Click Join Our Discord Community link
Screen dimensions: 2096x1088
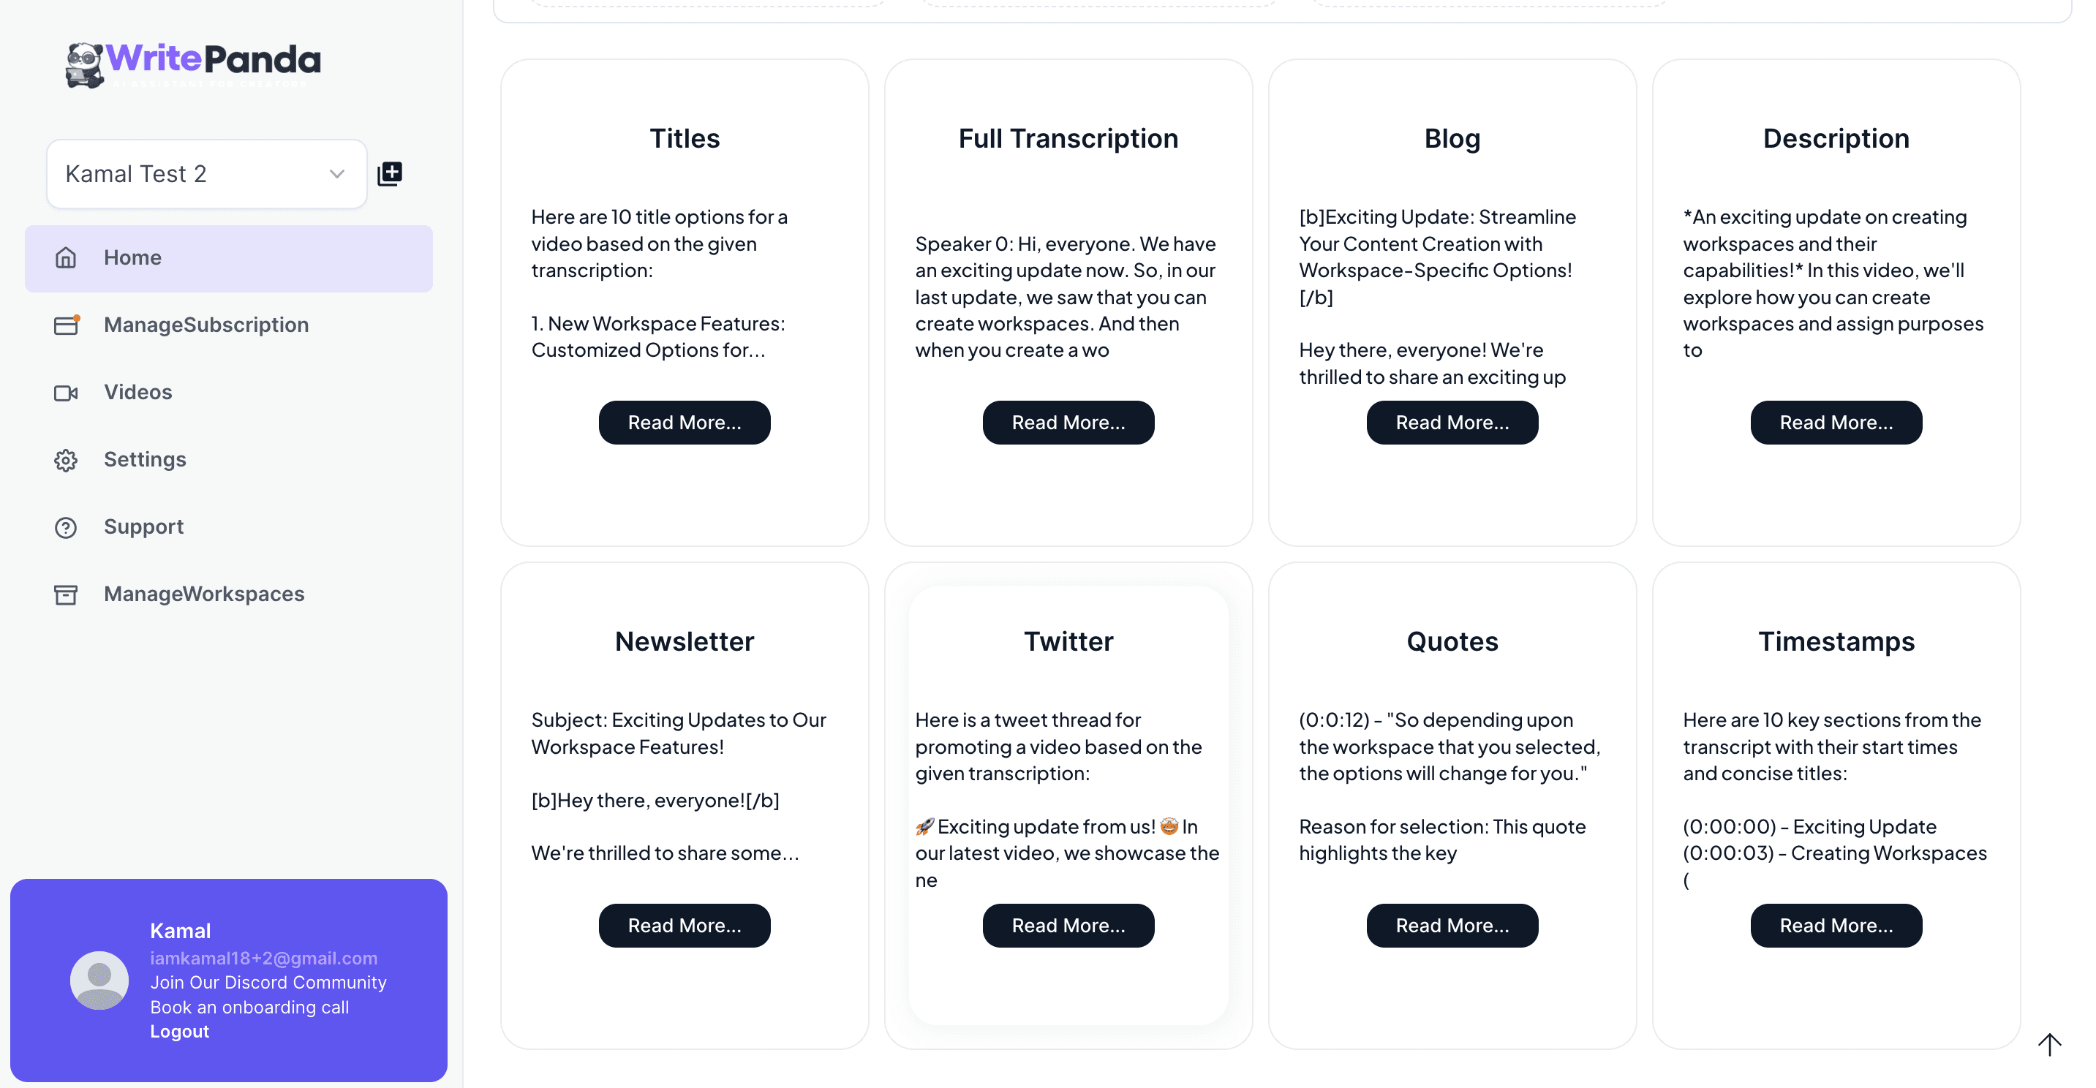tap(268, 982)
